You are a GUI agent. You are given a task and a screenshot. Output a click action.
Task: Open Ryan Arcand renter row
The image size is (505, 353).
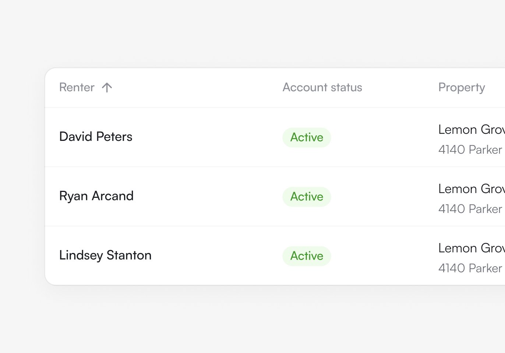[96, 196]
